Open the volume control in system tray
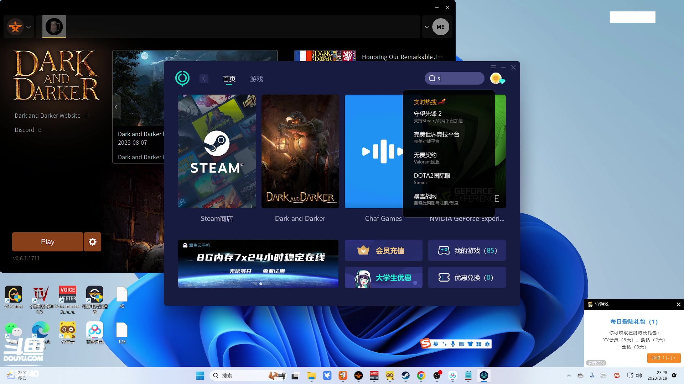 point(639,375)
